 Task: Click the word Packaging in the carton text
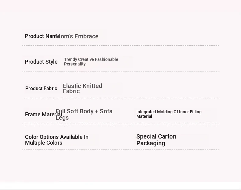(151, 143)
